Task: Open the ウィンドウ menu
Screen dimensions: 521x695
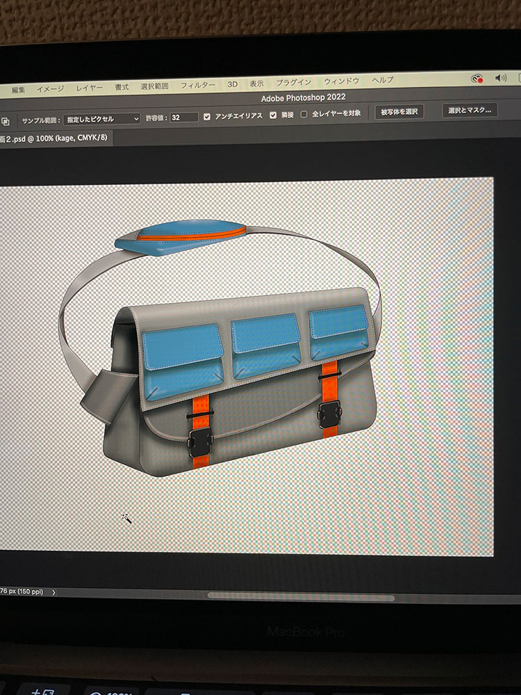Action: click(x=342, y=81)
